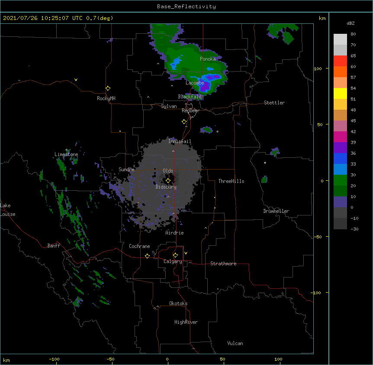Select the Limestone label
The image size is (373, 365).
pyautogui.click(x=66, y=154)
